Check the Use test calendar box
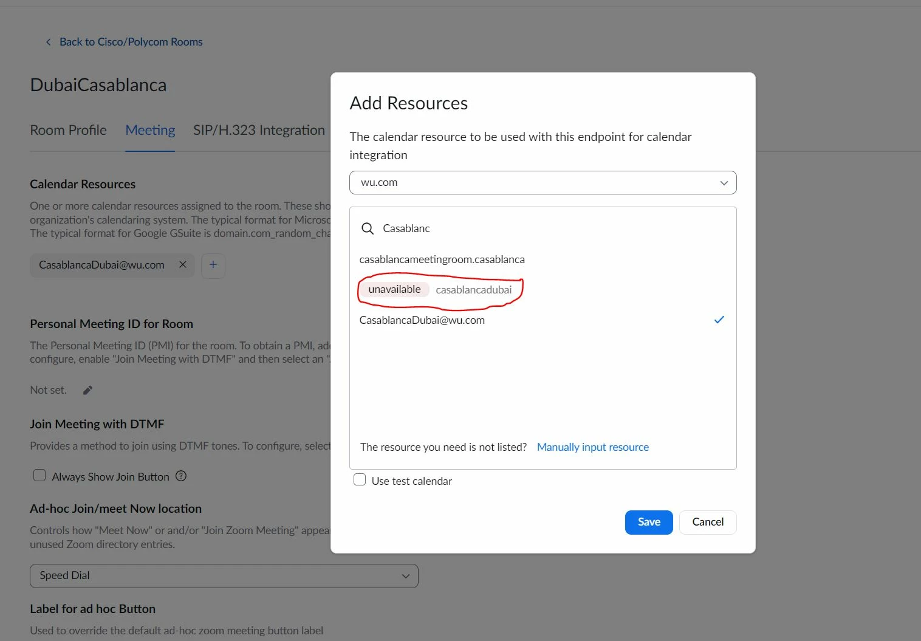Screen dimensions: 921x641 [x=360, y=480]
